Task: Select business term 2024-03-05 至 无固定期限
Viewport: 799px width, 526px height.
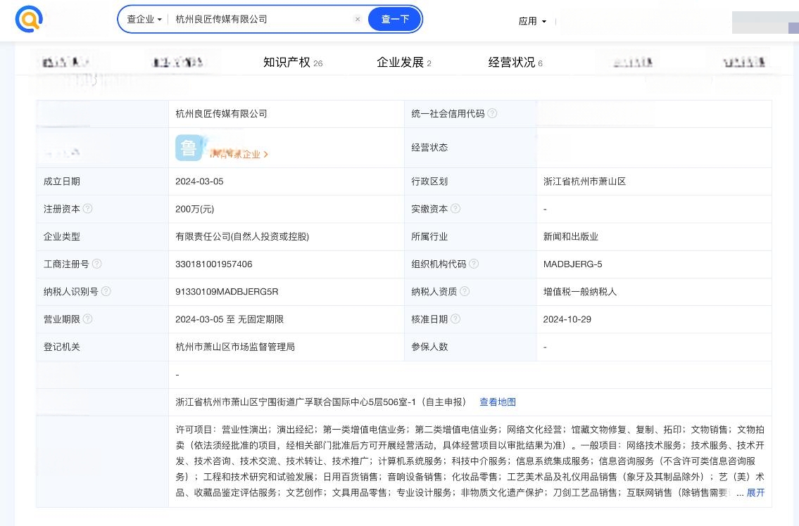Action: (x=229, y=319)
